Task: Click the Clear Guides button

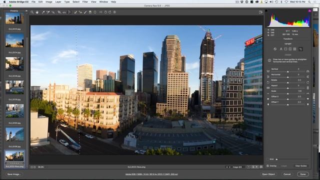Action: 301,166
